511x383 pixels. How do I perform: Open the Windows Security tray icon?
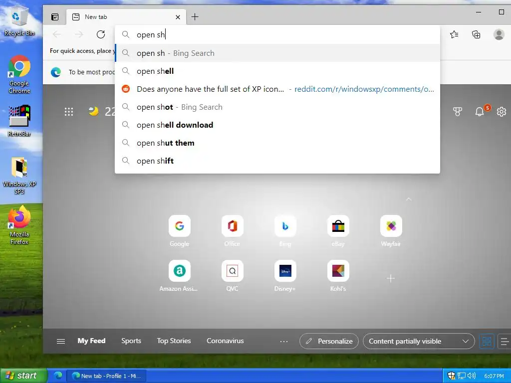pos(451,376)
